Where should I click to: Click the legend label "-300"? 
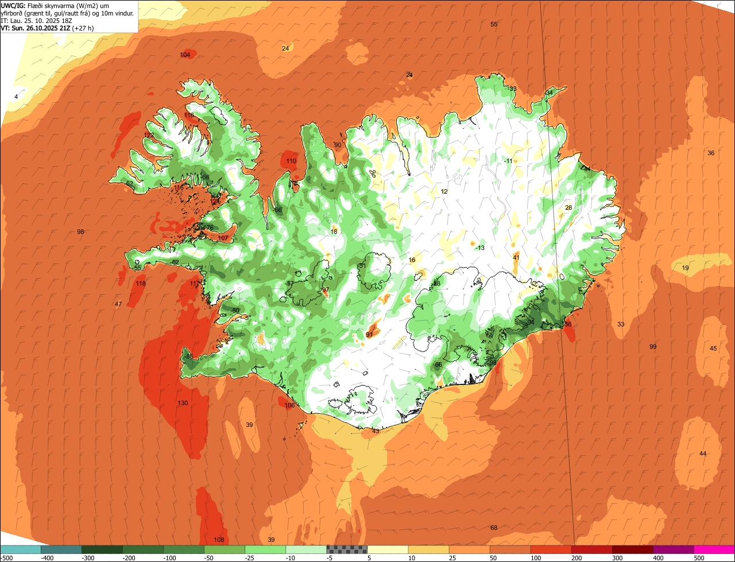pyautogui.click(x=88, y=557)
